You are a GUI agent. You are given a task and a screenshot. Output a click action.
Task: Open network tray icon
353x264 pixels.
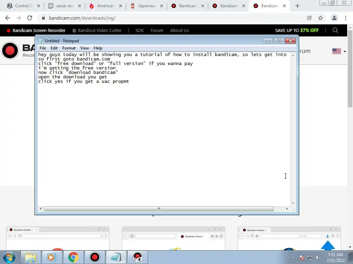coord(310,257)
